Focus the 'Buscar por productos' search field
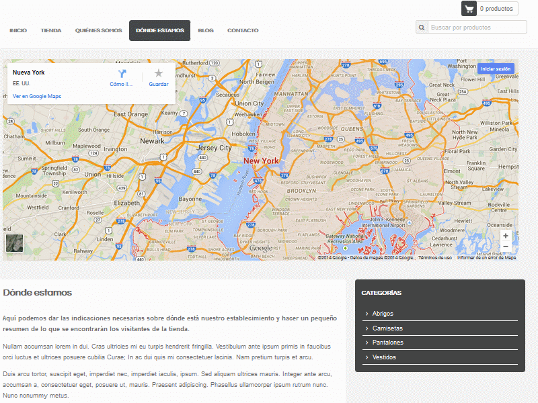Screen dimensions: 538x403 pos(477,27)
